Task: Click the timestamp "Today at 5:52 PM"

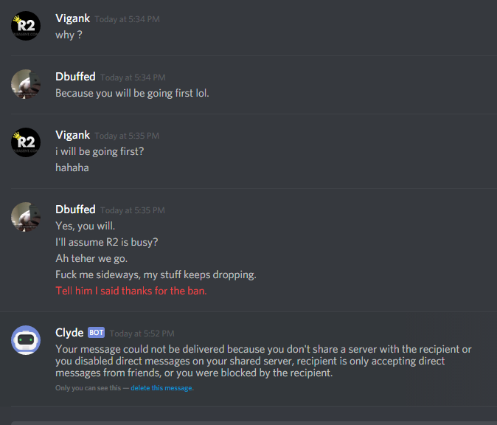Action: coord(142,334)
